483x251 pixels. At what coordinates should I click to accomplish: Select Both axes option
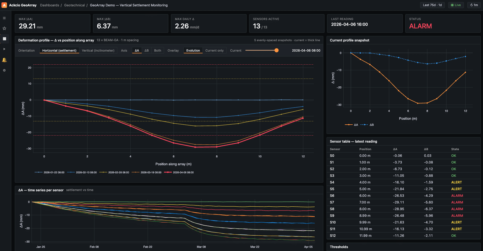(158, 50)
